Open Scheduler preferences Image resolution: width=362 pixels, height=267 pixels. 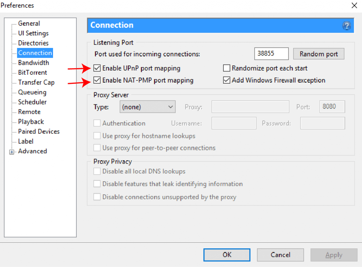coord(32,102)
